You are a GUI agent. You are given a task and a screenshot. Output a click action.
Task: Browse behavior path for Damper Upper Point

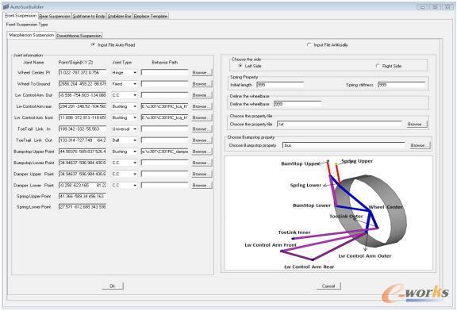point(202,174)
